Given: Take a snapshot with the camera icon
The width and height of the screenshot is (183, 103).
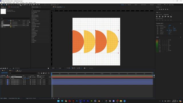Looking at the screenshot, I should tap(85, 68).
